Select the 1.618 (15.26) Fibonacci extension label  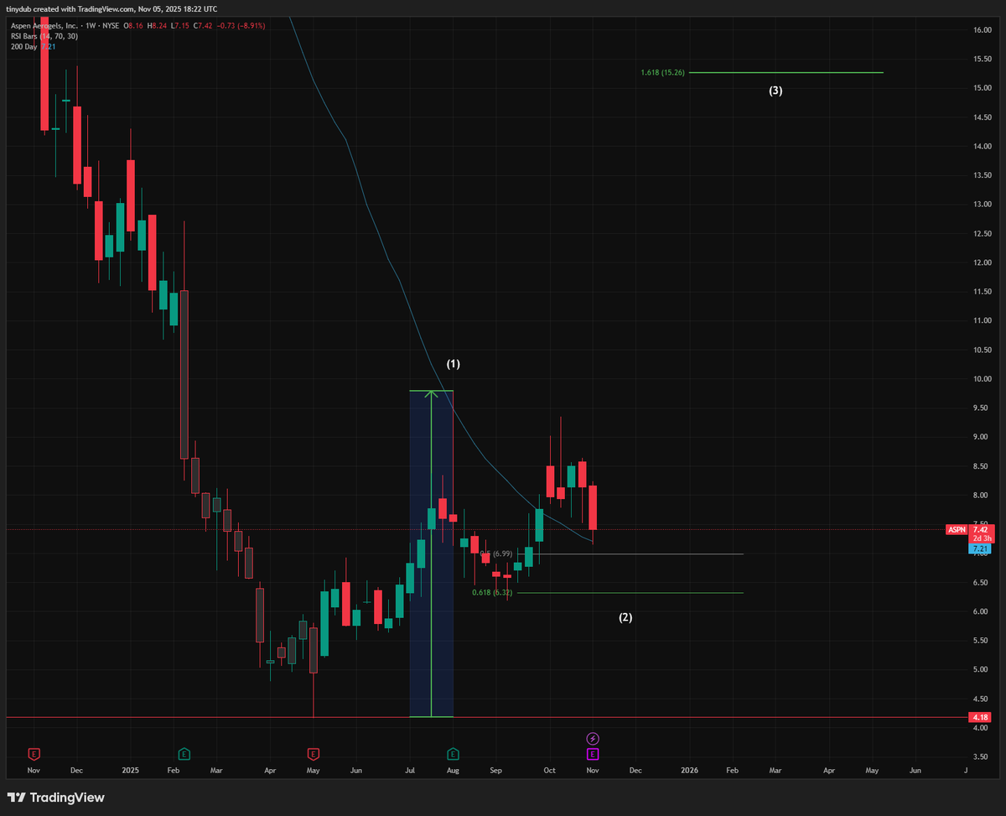pyautogui.click(x=662, y=73)
